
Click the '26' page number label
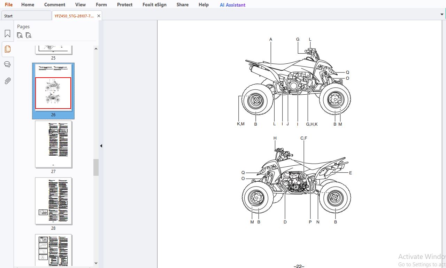click(53, 115)
